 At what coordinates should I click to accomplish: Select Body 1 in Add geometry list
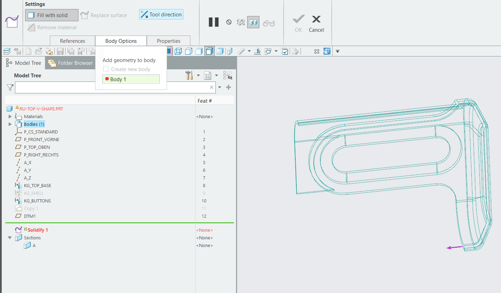pyautogui.click(x=131, y=79)
